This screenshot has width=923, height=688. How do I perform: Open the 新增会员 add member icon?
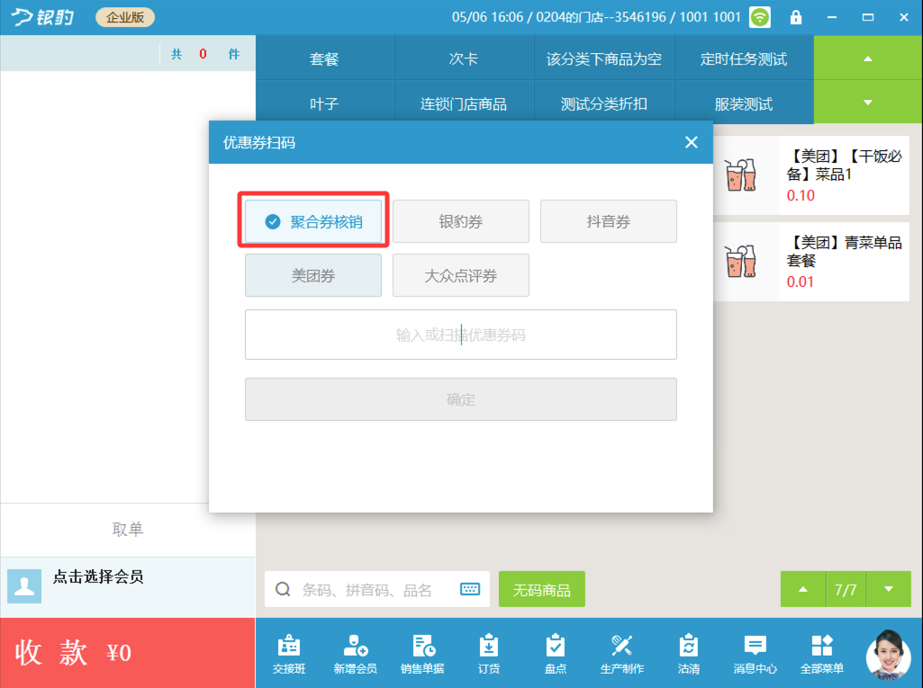tap(355, 653)
